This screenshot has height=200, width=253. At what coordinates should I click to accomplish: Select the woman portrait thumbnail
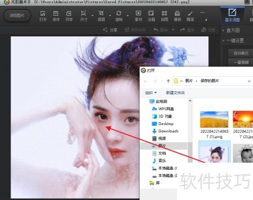point(215,152)
